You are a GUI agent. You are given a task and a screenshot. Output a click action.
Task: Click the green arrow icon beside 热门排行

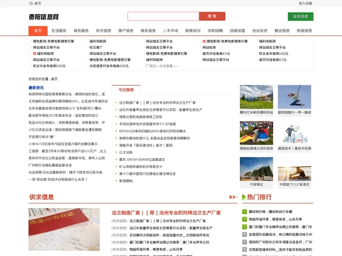click(244, 197)
